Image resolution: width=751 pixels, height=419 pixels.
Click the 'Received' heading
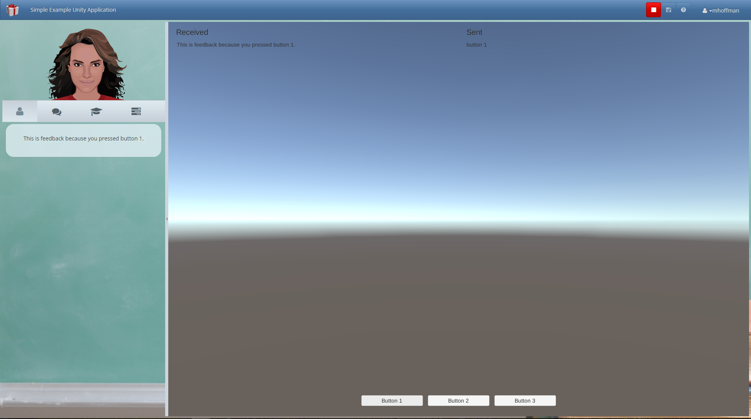(x=192, y=32)
